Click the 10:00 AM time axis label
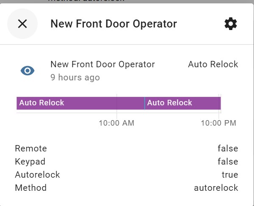This screenshot has height=206, width=254. pos(116,123)
